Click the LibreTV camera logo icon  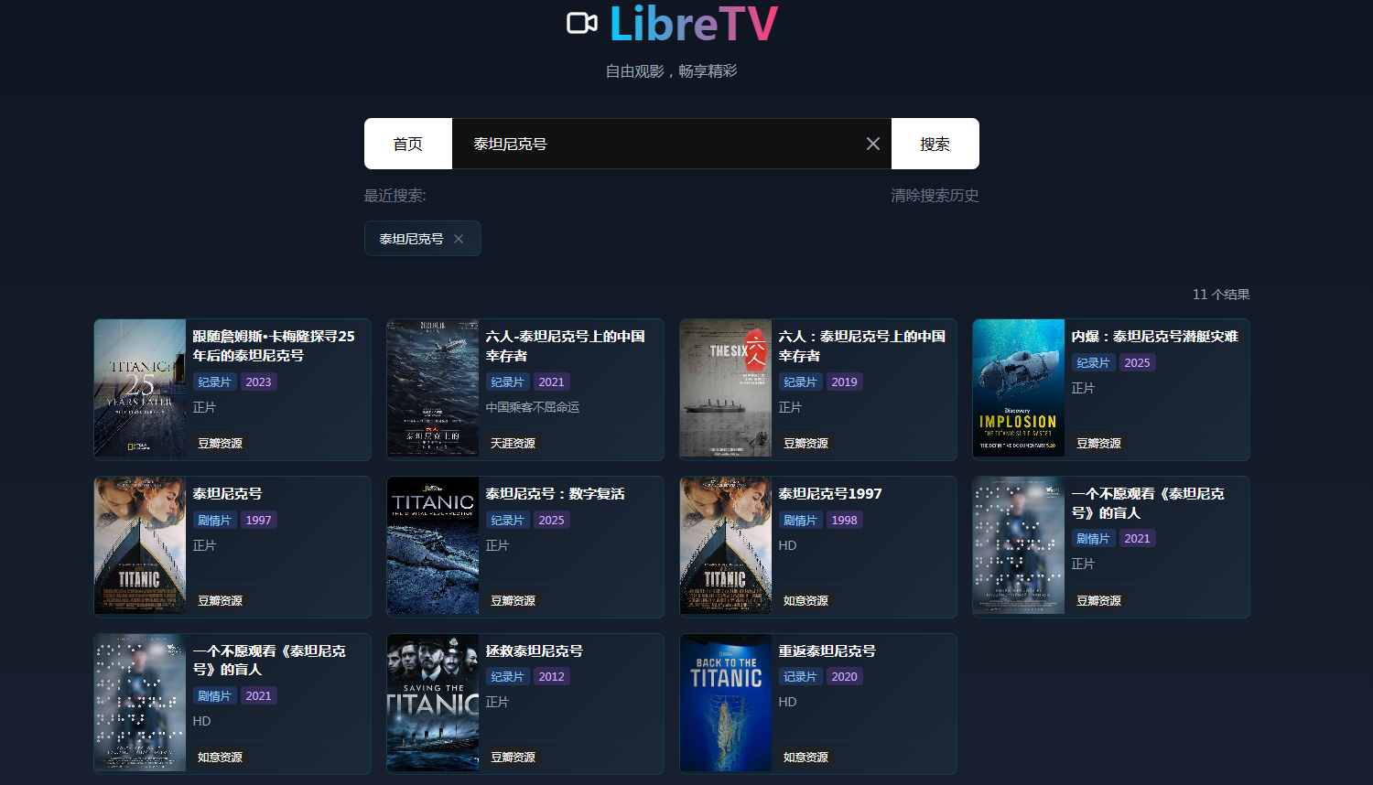(x=582, y=23)
